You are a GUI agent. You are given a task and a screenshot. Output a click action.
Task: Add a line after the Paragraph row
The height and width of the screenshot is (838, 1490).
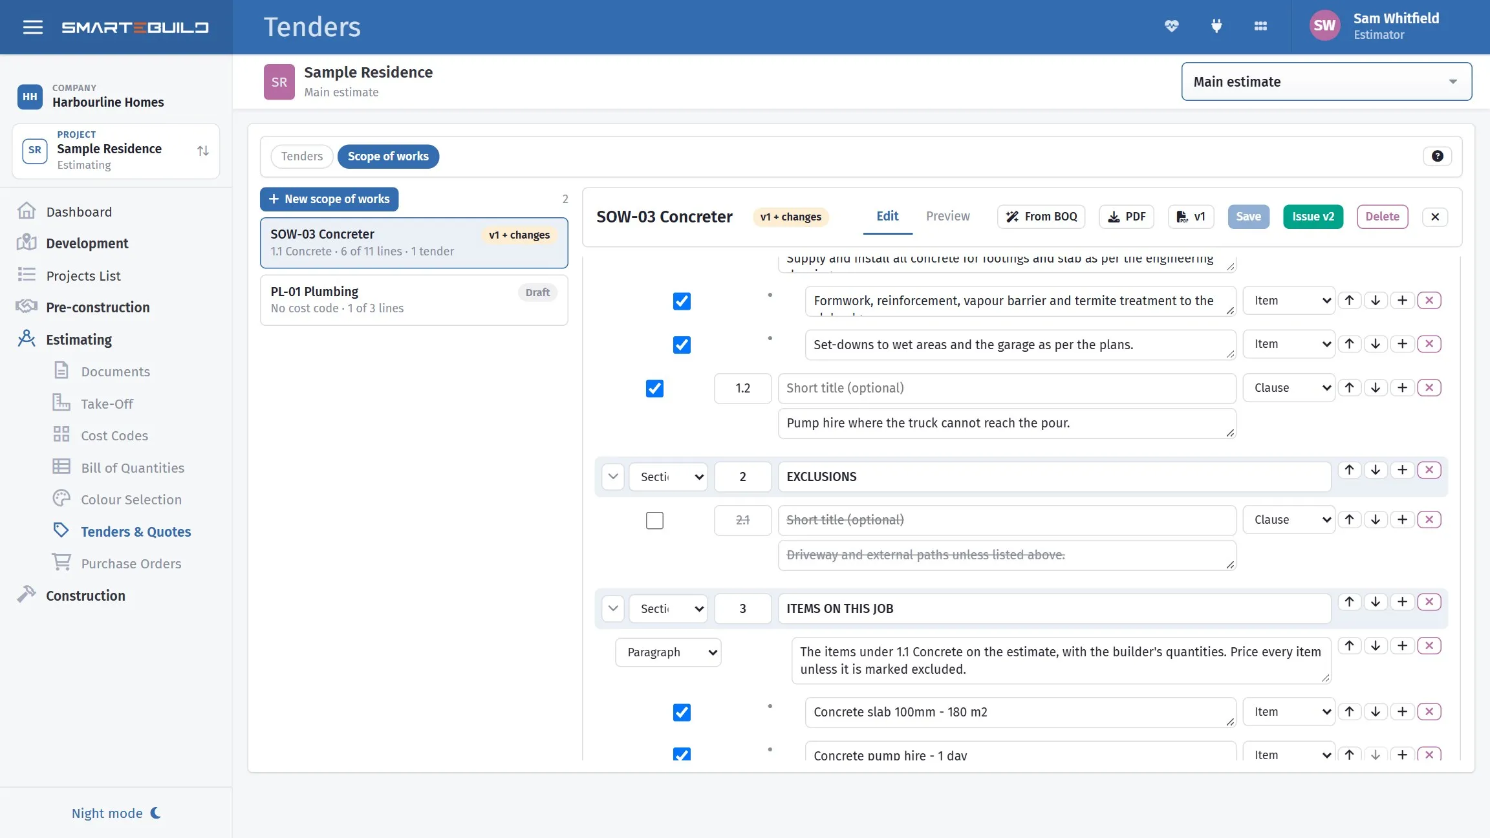pos(1402,646)
